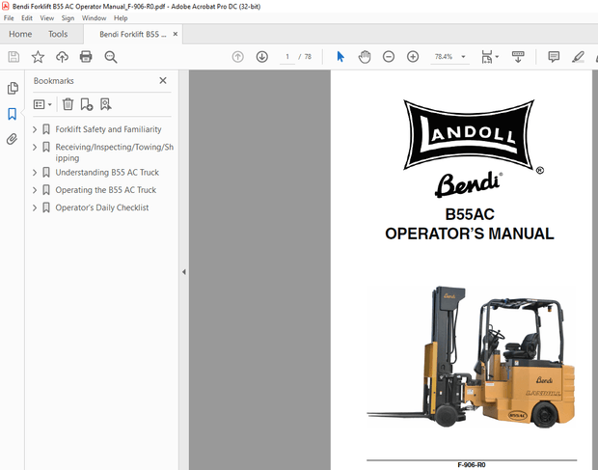Click the read mode download-style icon
This screenshot has width=598, height=470.
518,57
